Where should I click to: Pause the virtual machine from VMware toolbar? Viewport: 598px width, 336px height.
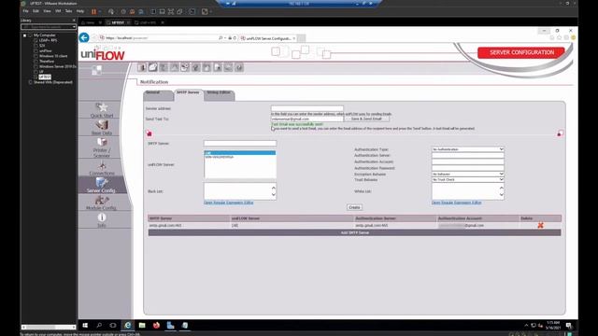(x=93, y=11)
